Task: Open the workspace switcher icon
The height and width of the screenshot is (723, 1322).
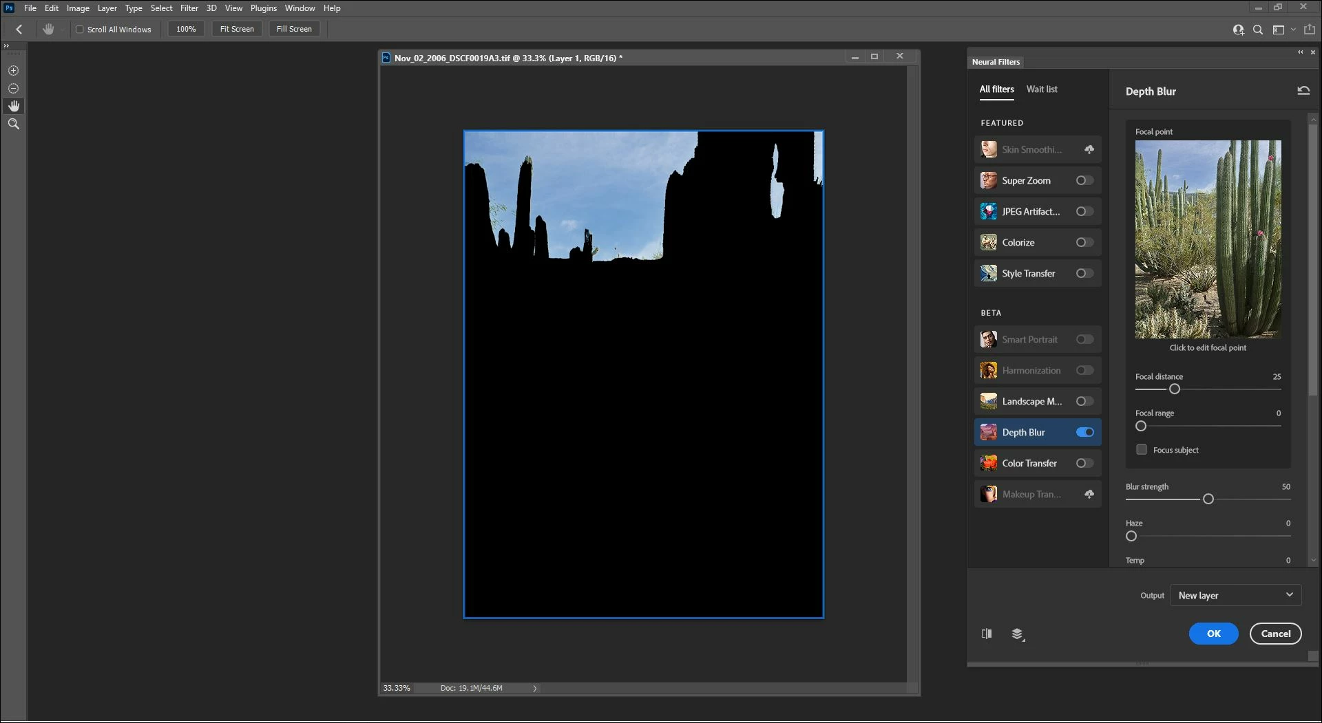Action: (x=1279, y=30)
